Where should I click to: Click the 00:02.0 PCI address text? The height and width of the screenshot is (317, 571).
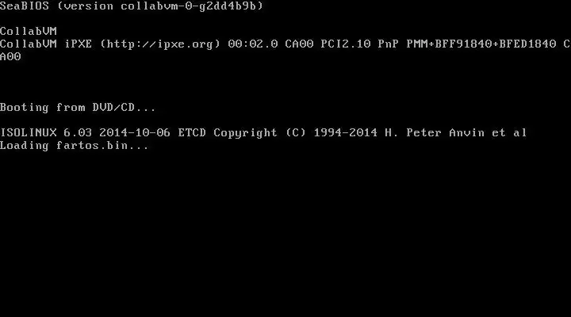pyautogui.click(x=253, y=44)
